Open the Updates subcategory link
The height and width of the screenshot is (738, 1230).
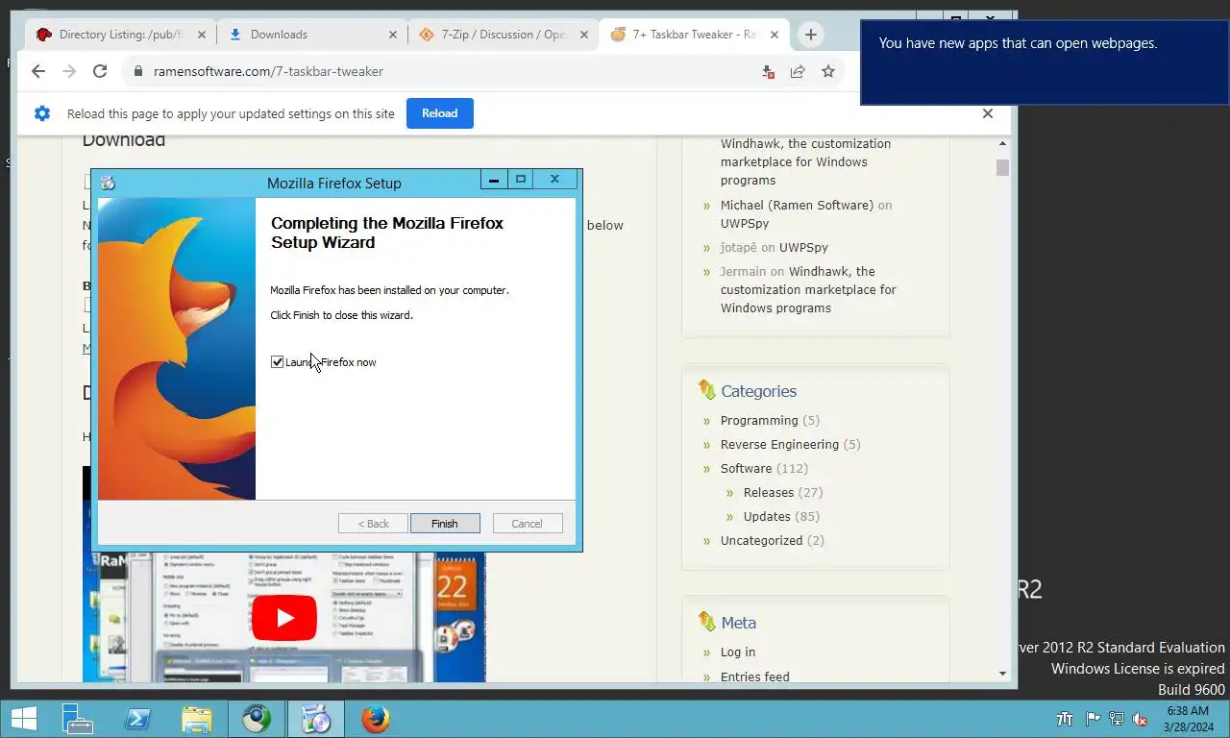point(767,516)
